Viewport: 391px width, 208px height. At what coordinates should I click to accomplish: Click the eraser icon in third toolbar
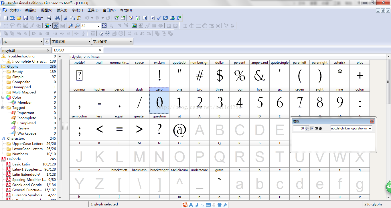[x=101, y=33]
